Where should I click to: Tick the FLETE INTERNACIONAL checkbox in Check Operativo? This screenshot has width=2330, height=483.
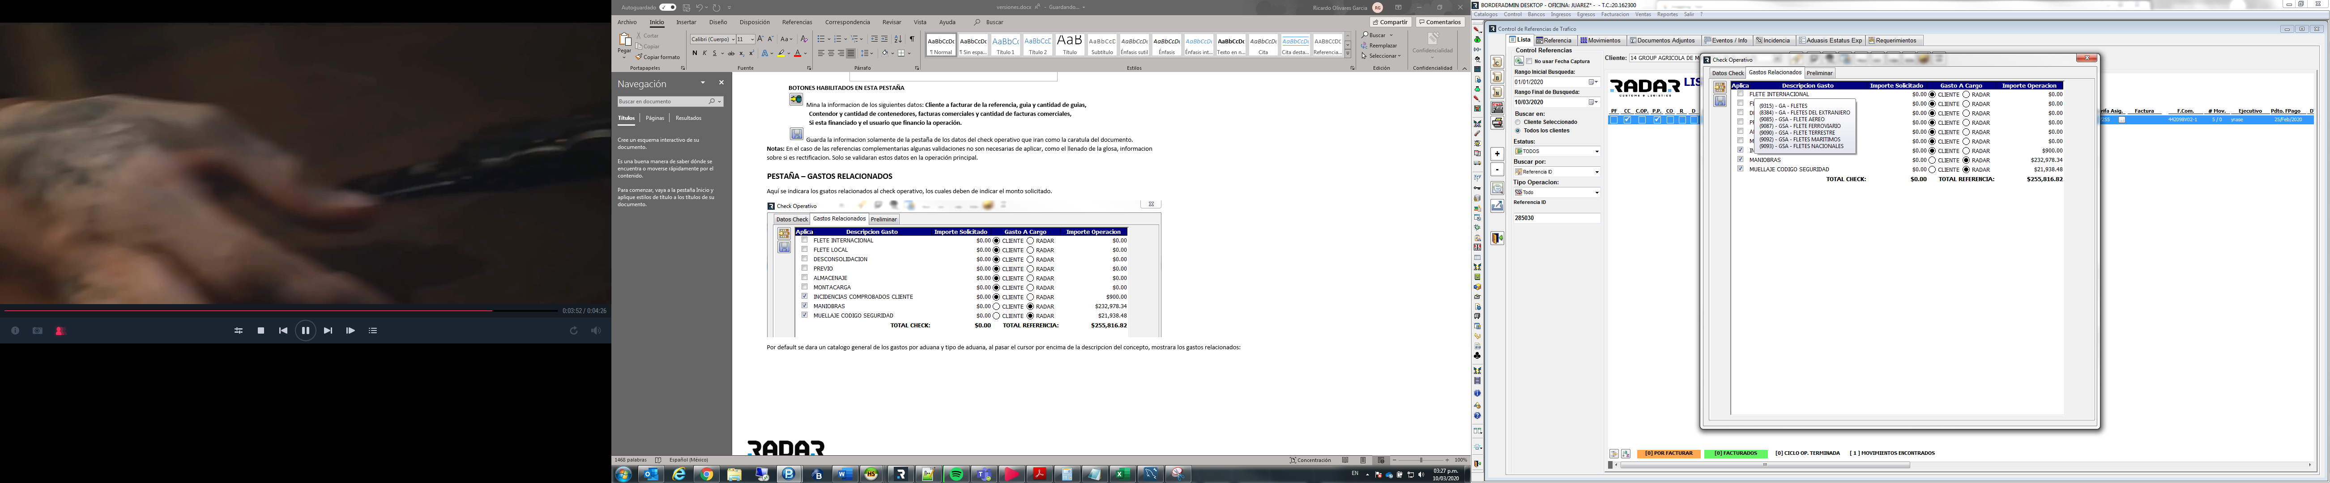coord(1740,94)
